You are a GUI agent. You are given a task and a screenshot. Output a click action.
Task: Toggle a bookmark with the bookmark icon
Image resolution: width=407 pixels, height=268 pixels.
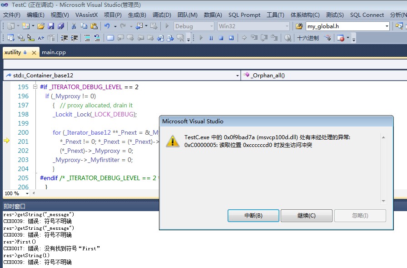tap(110, 38)
